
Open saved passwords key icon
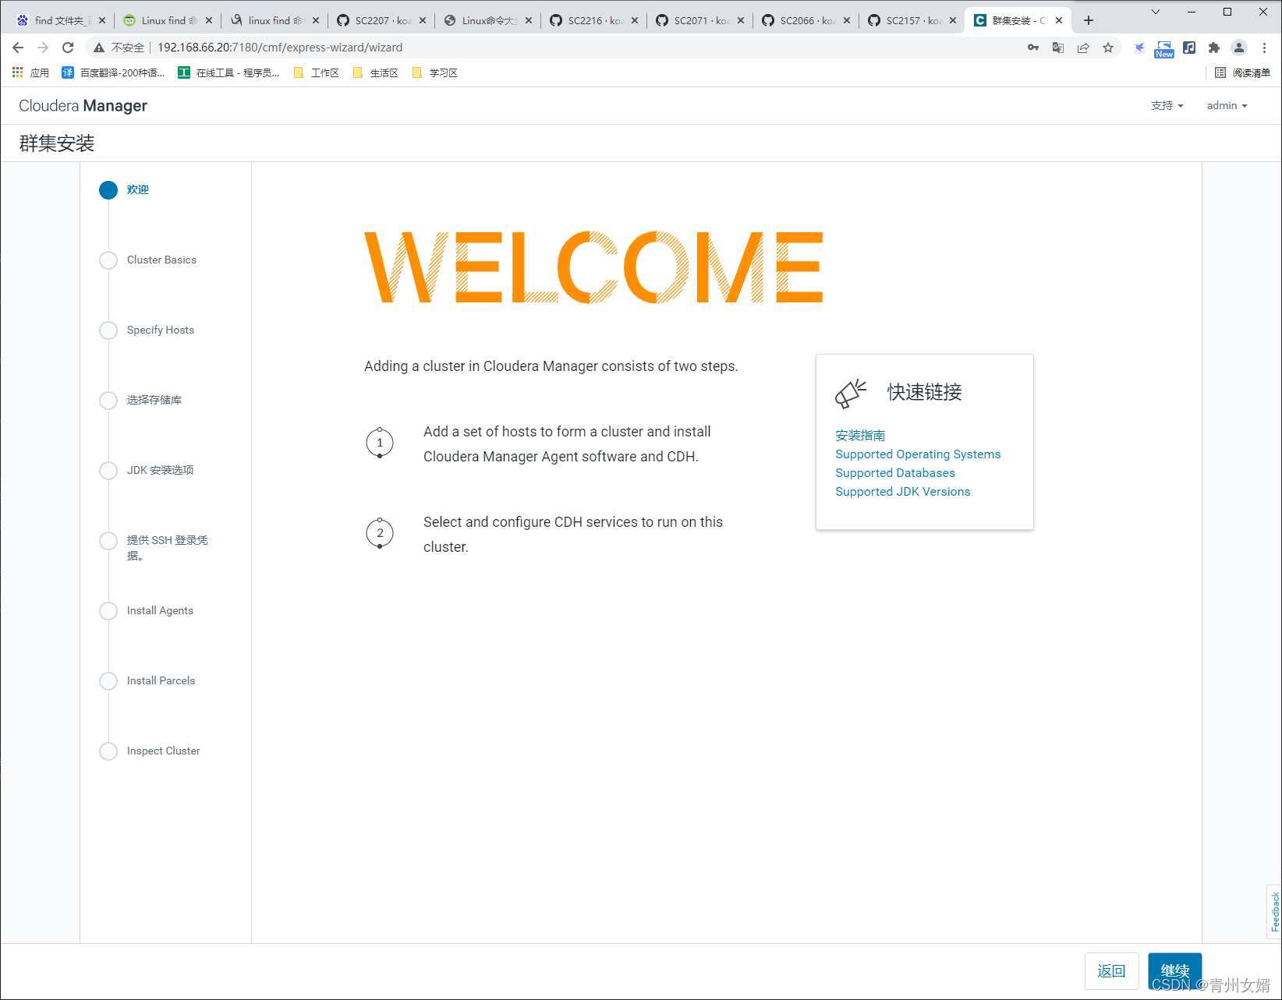(x=1033, y=48)
